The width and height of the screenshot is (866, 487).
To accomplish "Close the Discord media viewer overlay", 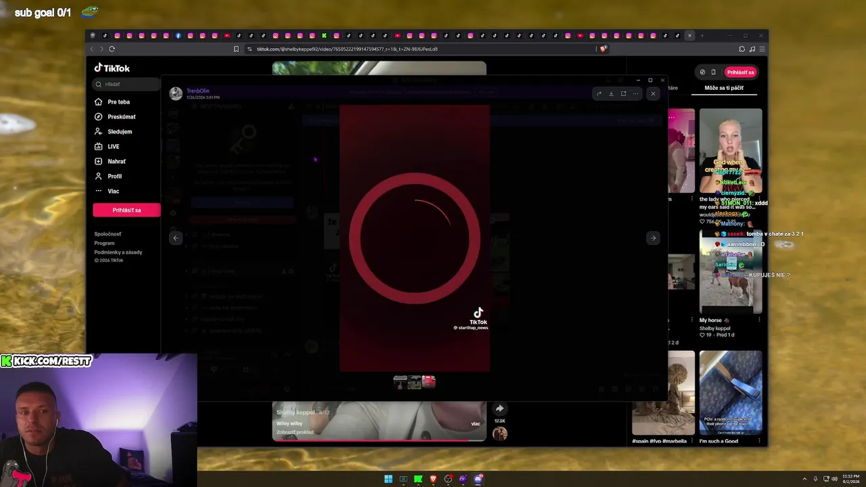I will (653, 94).
